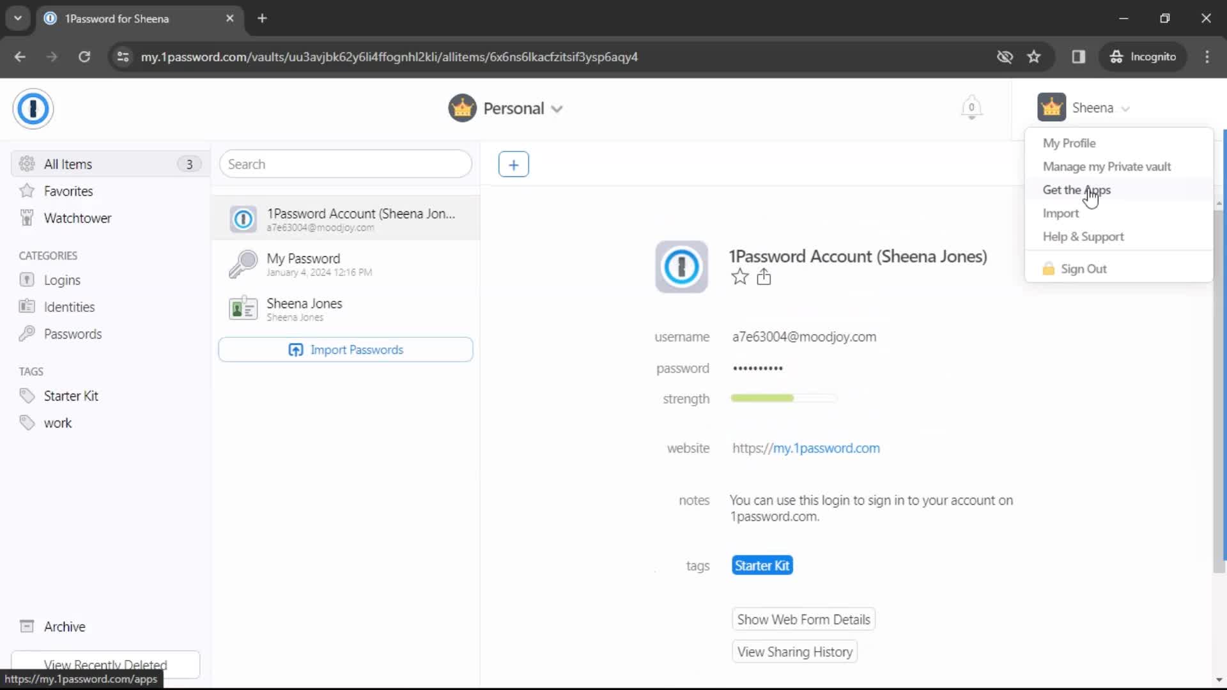Click the Starter Kit tag icon in sidebar
The height and width of the screenshot is (690, 1227).
click(x=27, y=396)
